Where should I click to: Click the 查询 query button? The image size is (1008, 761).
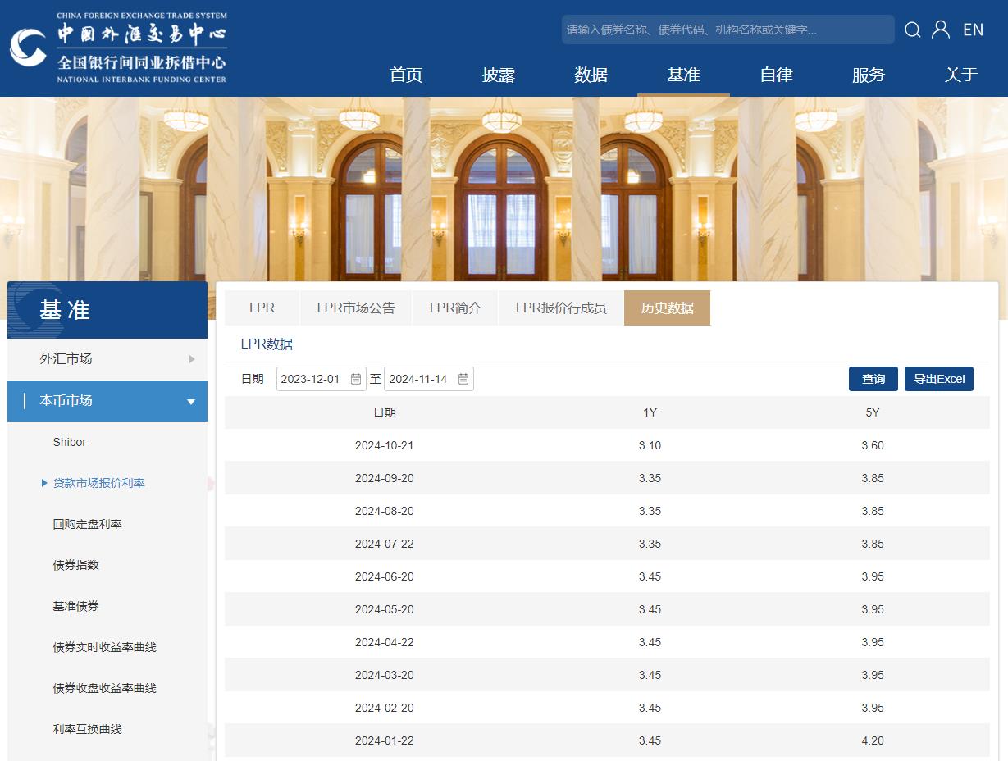873,379
